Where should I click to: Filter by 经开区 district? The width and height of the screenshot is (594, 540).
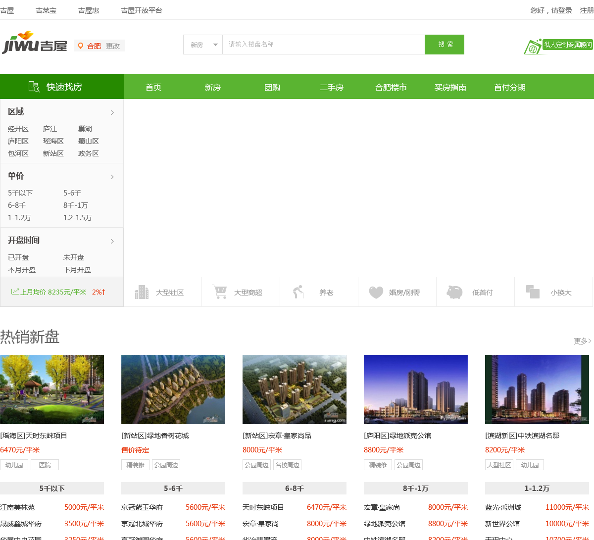click(18, 129)
